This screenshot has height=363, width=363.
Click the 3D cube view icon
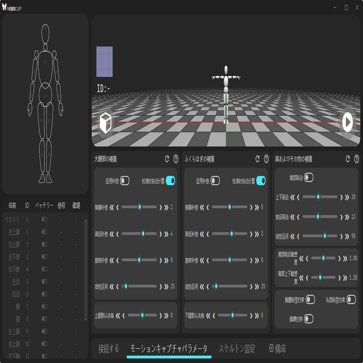[106, 123]
